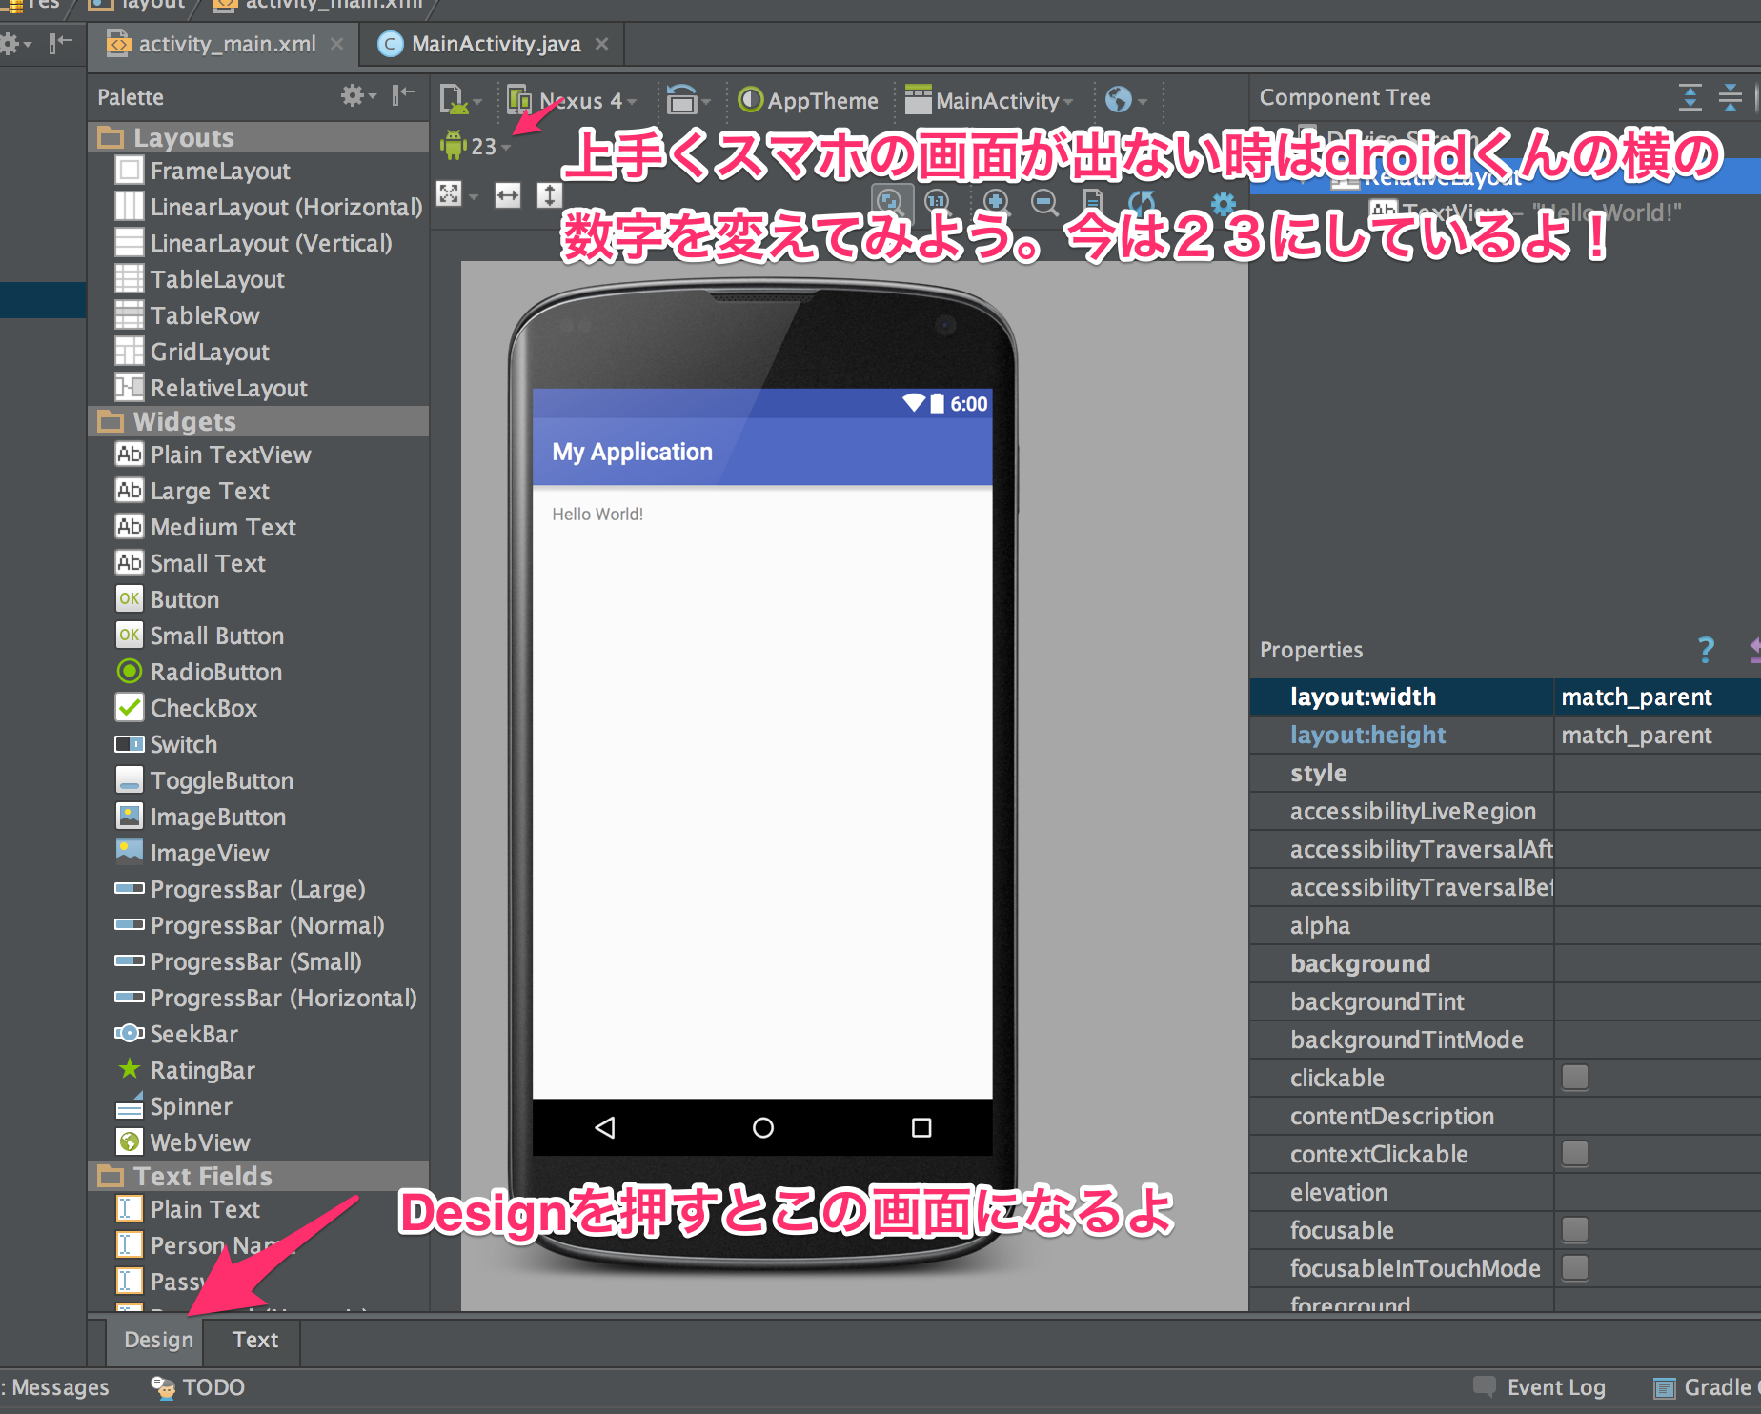The width and height of the screenshot is (1761, 1414).
Task: Click Component Tree collapse all icon
Action: [1730, 96]
